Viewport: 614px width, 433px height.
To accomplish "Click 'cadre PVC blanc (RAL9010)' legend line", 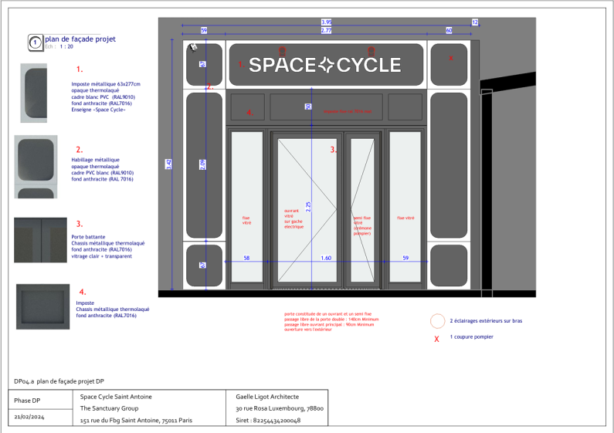I will tap(103, 173).
